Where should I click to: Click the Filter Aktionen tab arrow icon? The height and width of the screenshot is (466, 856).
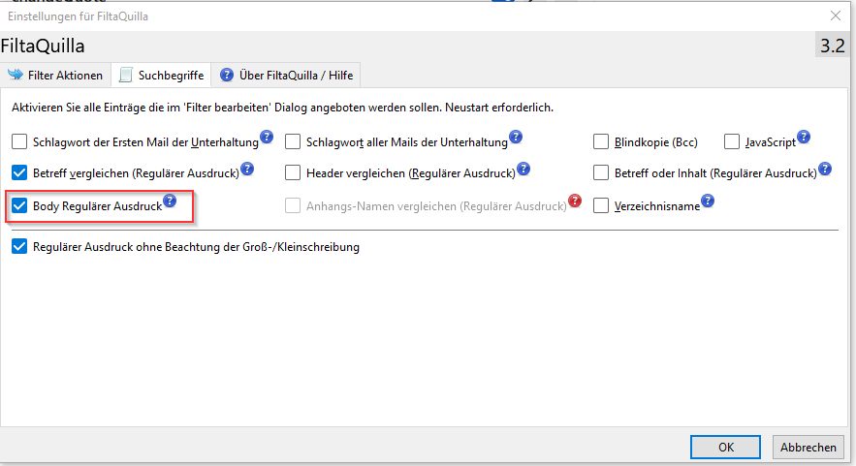tap(16, 75)
